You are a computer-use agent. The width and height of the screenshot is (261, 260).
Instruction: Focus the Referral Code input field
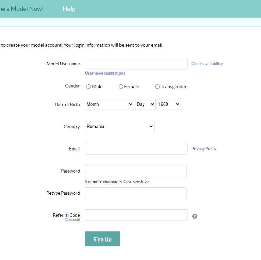coord(136,215)
